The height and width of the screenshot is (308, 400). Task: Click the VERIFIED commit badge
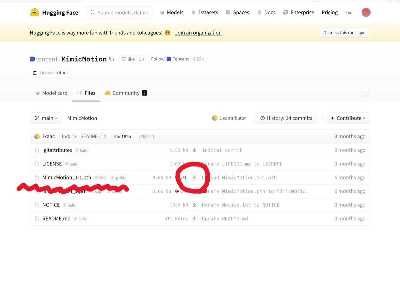tap(146, 137)
